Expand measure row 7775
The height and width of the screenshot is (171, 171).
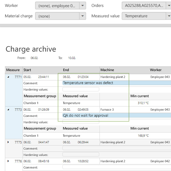8,142
